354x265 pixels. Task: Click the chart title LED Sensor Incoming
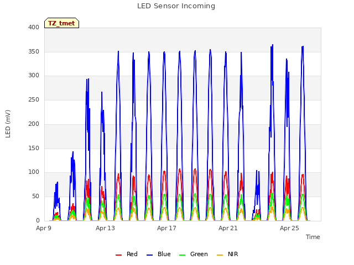176,6
